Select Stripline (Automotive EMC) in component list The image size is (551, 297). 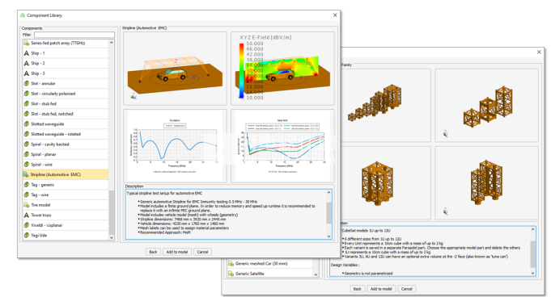[x=66, y=174]
